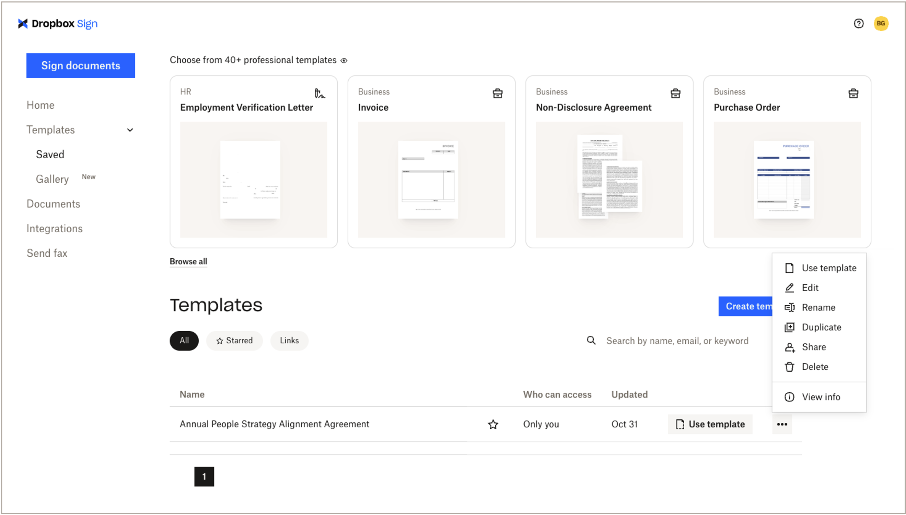906x515 pixels.
Task: Click the Sign documents button
Action: pyautogui.click(x=80, y=65)
